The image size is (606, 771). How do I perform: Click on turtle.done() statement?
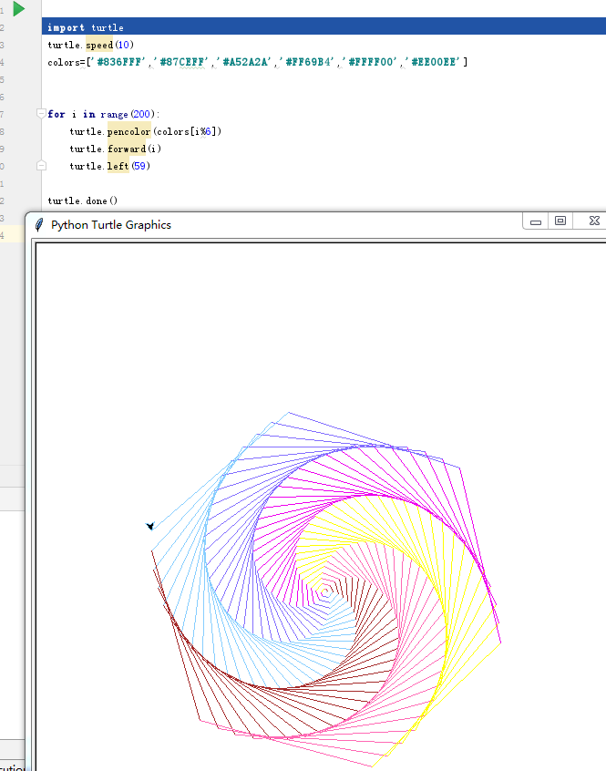(83, 200)
